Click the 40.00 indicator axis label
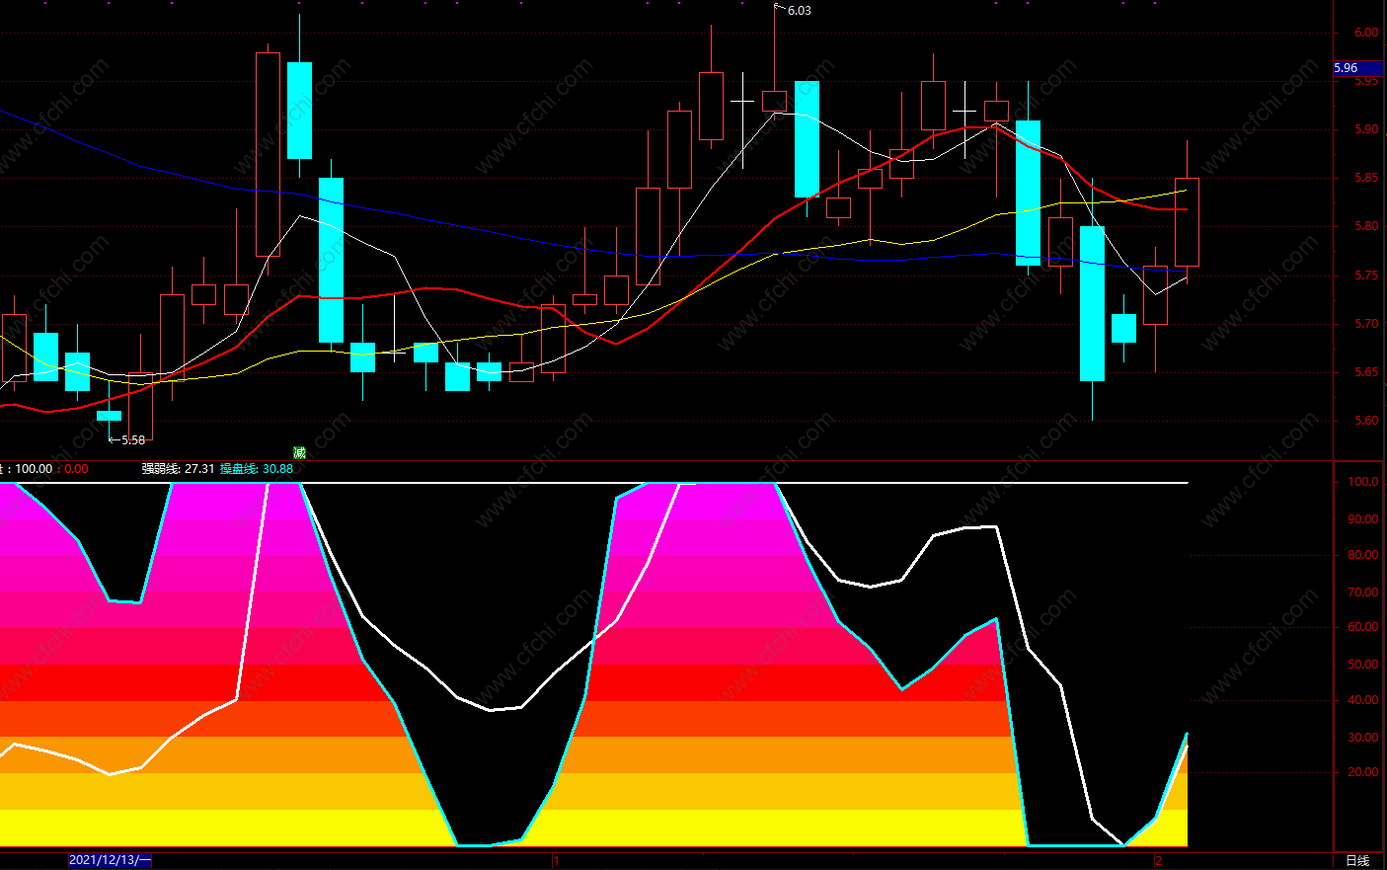1387x870 pixels. [1363, 700]
